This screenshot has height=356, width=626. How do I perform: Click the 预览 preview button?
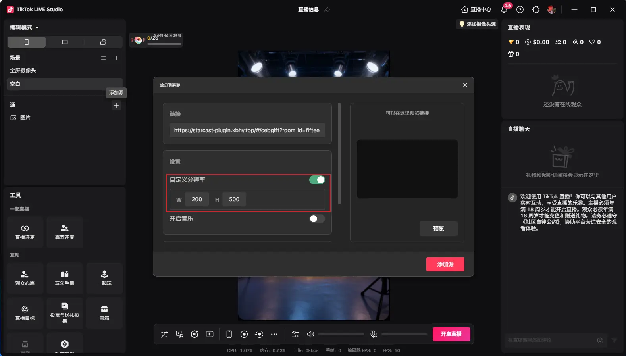click(x=438, y=229)
